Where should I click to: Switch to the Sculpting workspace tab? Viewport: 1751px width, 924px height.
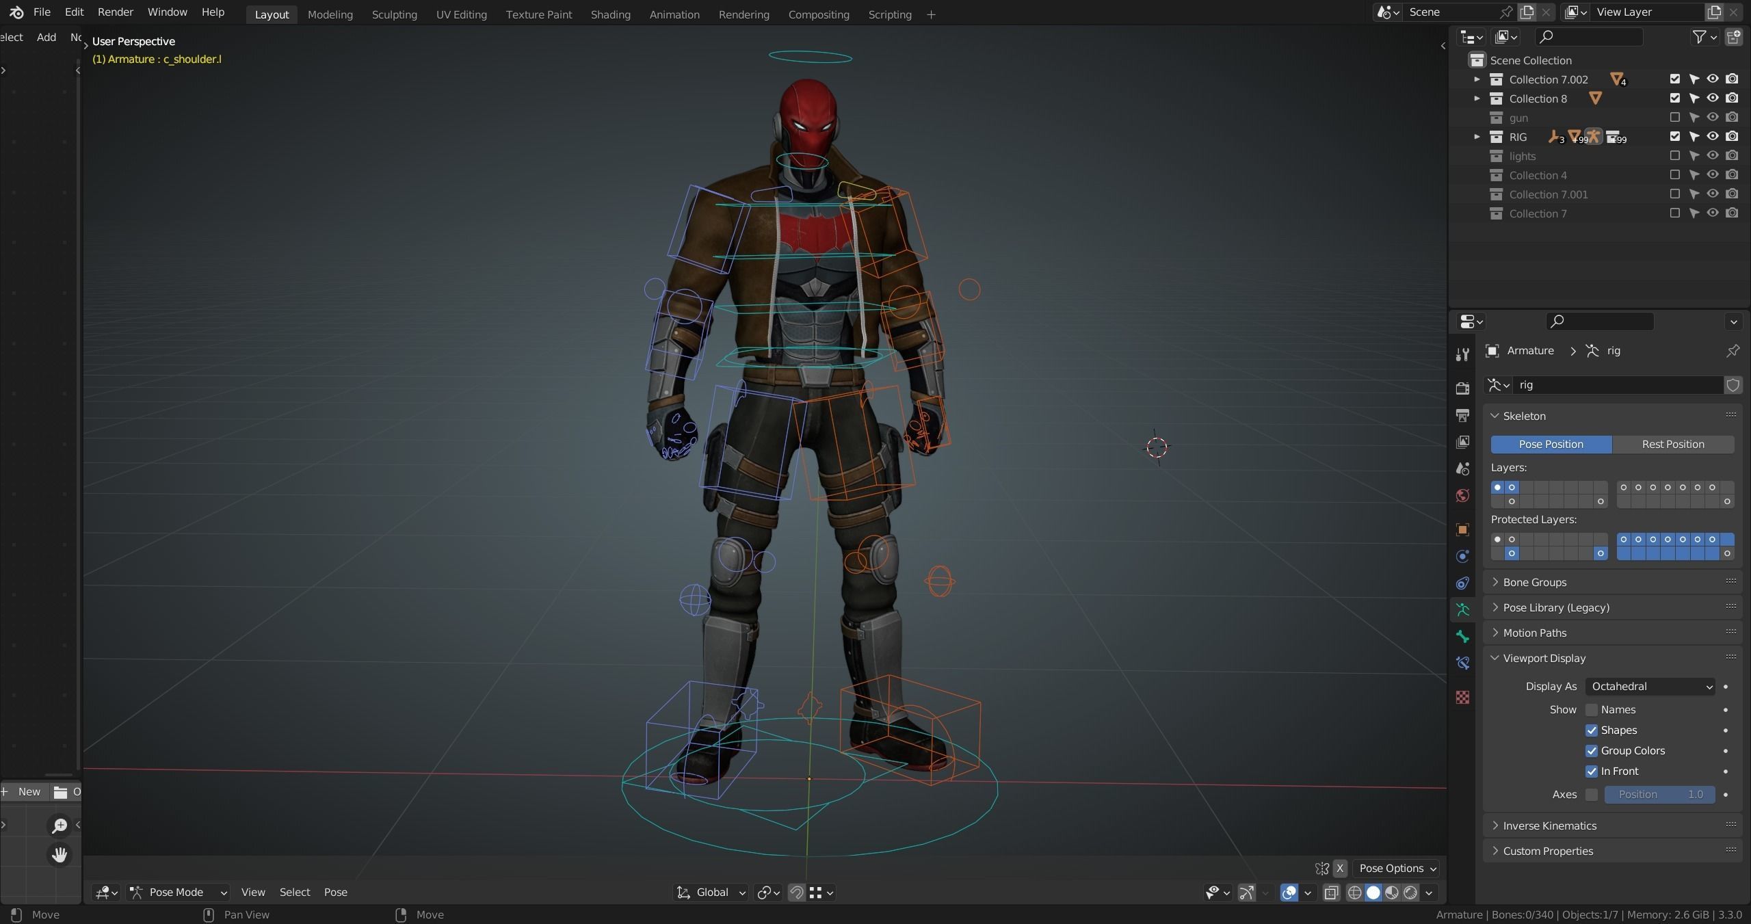point(394,14)
